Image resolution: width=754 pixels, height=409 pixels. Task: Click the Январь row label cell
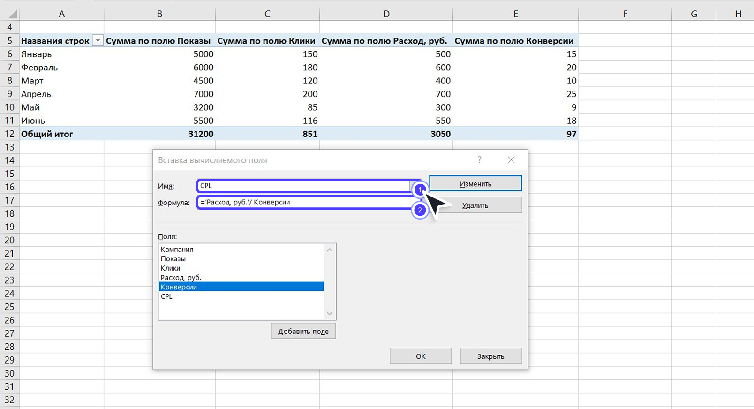[61, 54]
